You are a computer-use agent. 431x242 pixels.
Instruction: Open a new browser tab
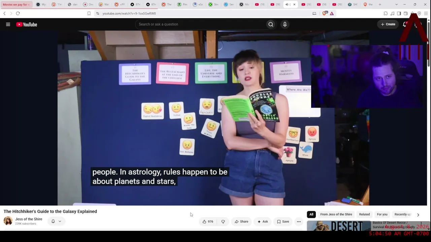[380, 4]
